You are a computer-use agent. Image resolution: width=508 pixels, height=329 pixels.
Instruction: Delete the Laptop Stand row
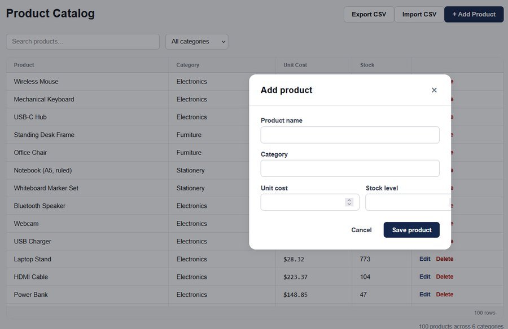click(445, 259)
